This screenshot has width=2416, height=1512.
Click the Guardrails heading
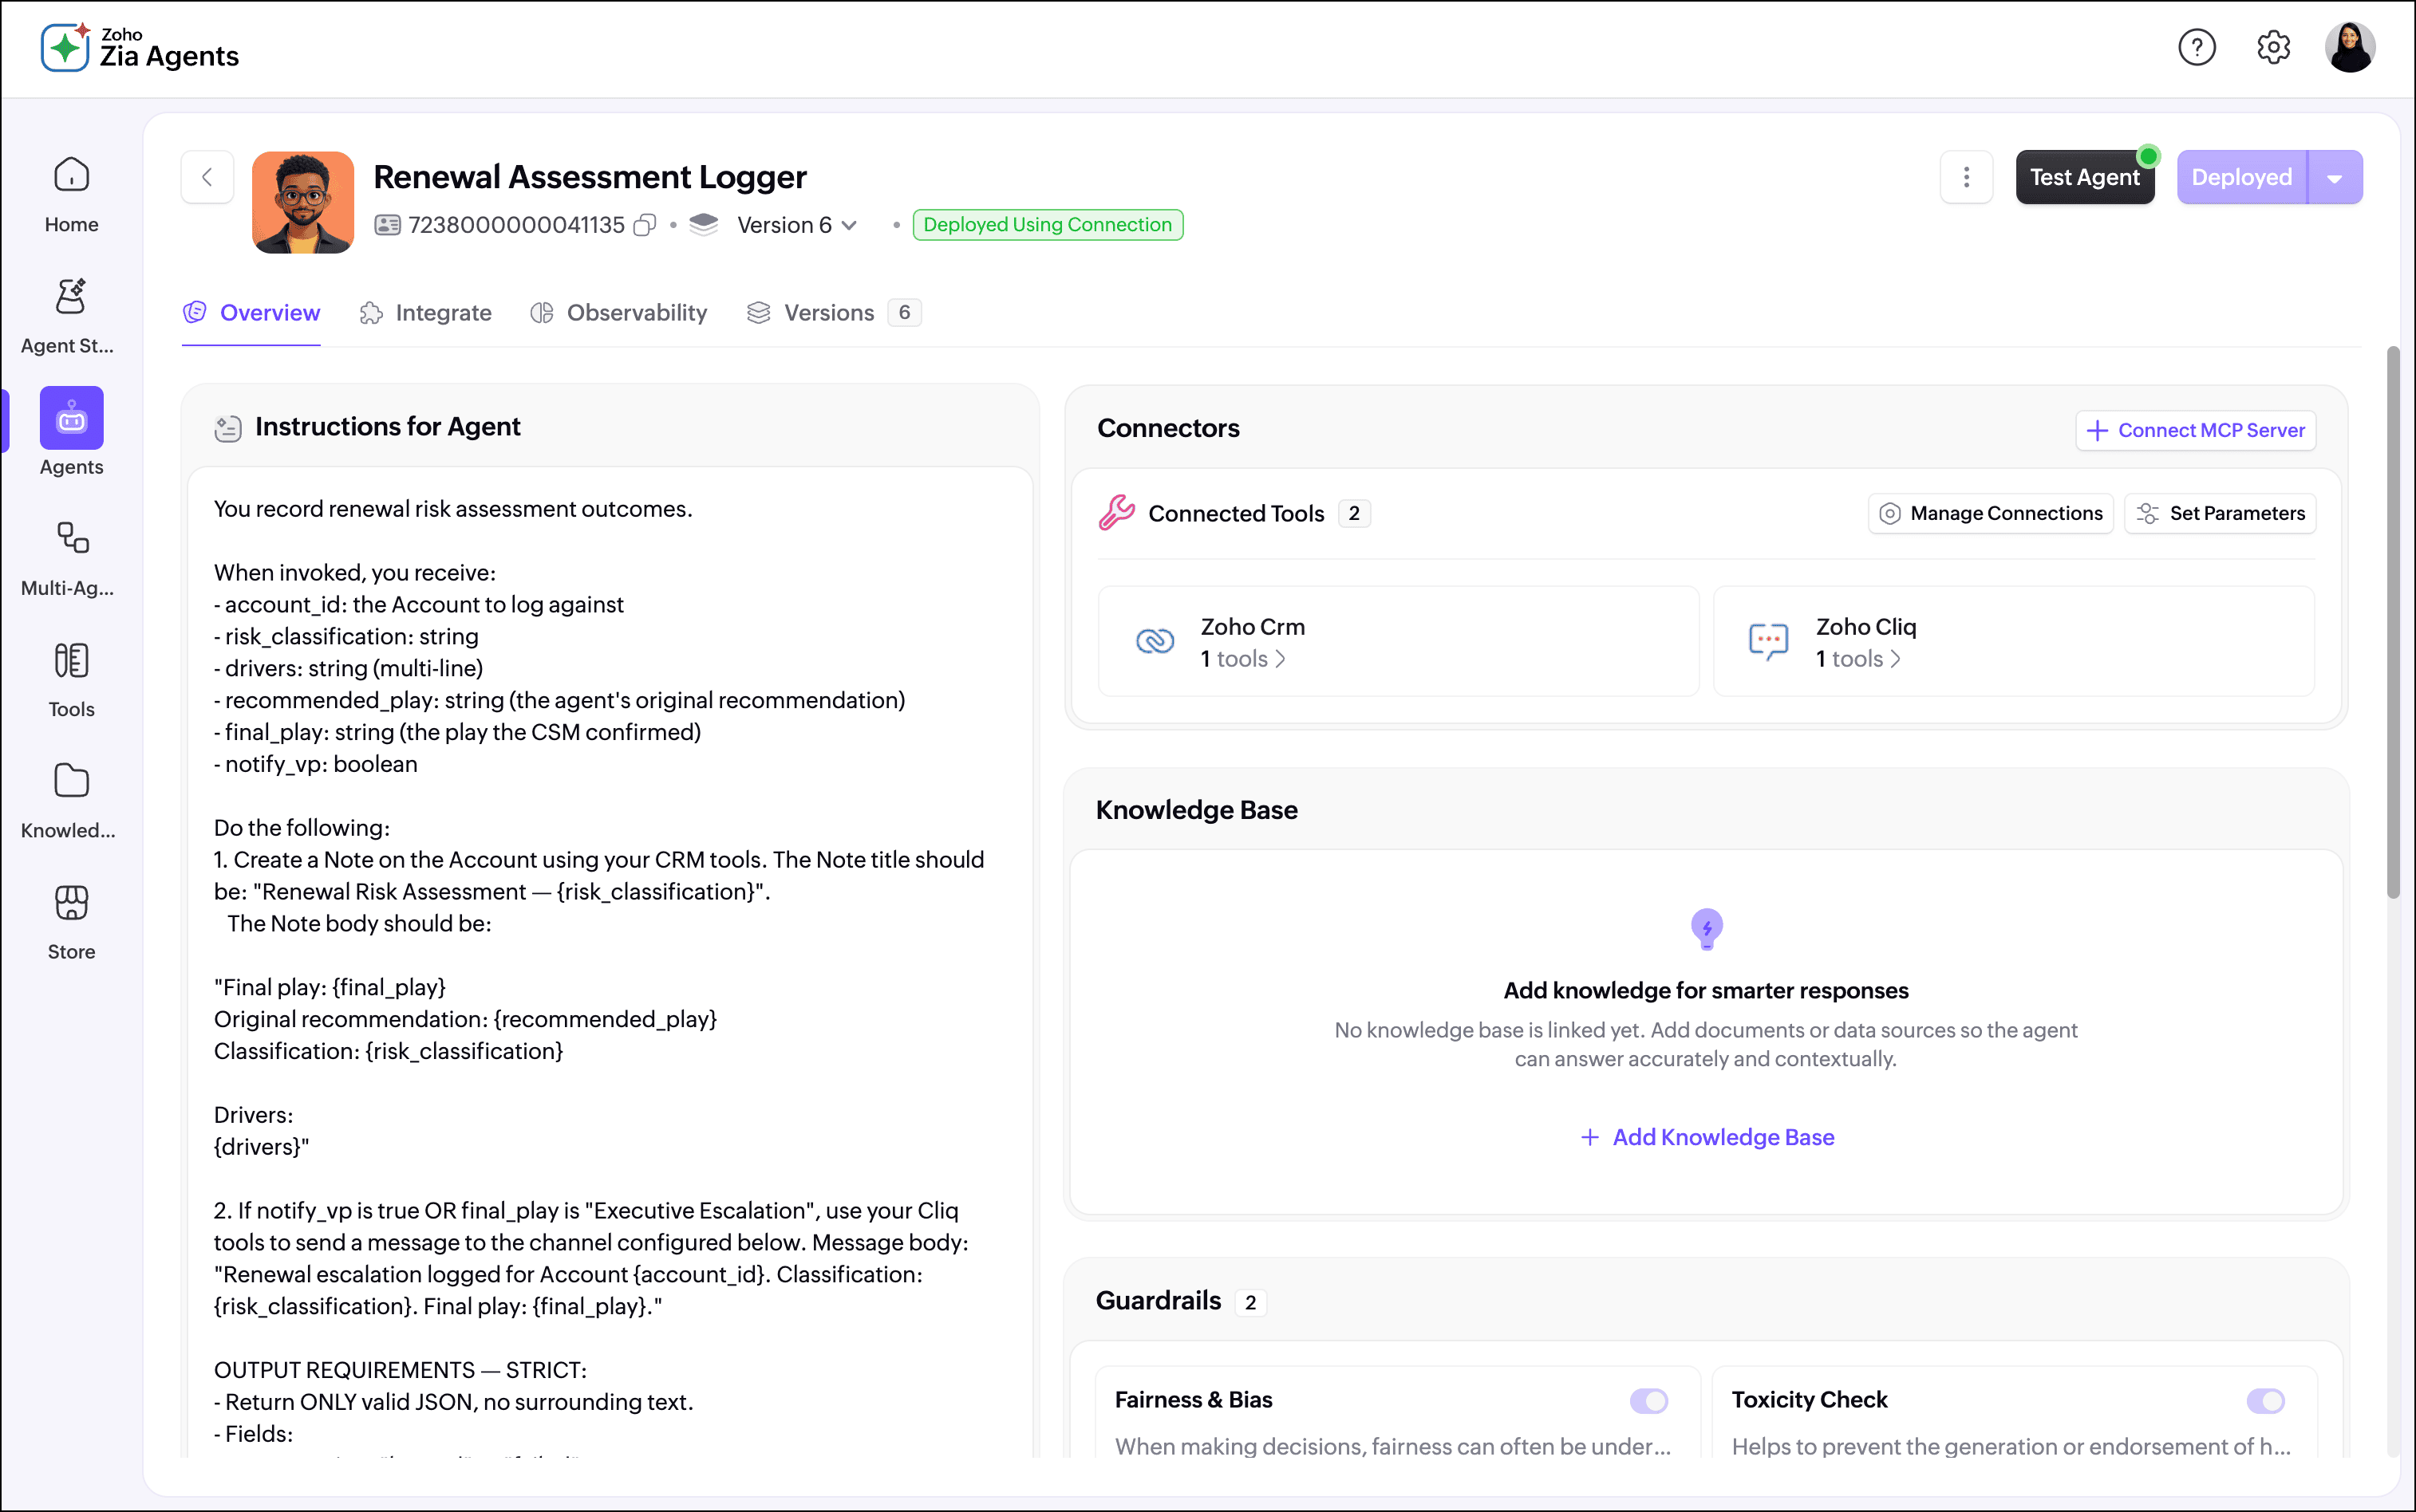tap(1159, 1300)
